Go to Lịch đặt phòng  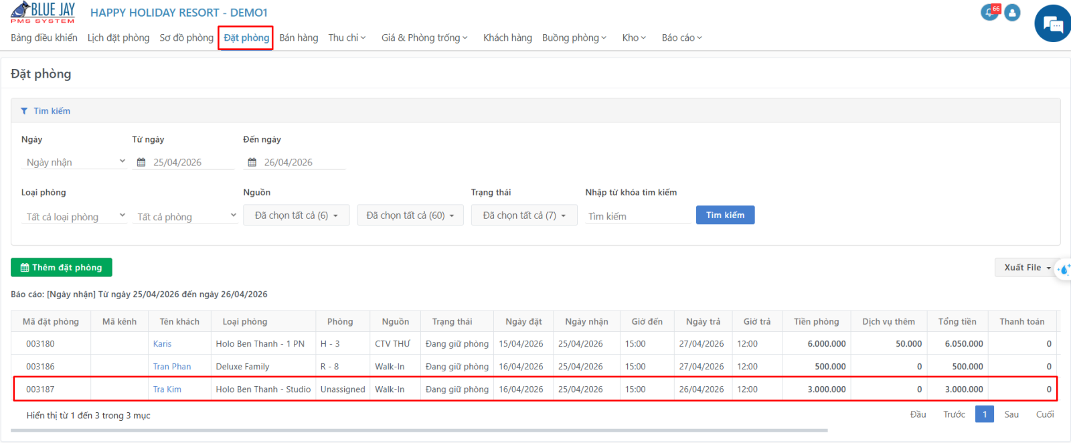pos(118,37)
